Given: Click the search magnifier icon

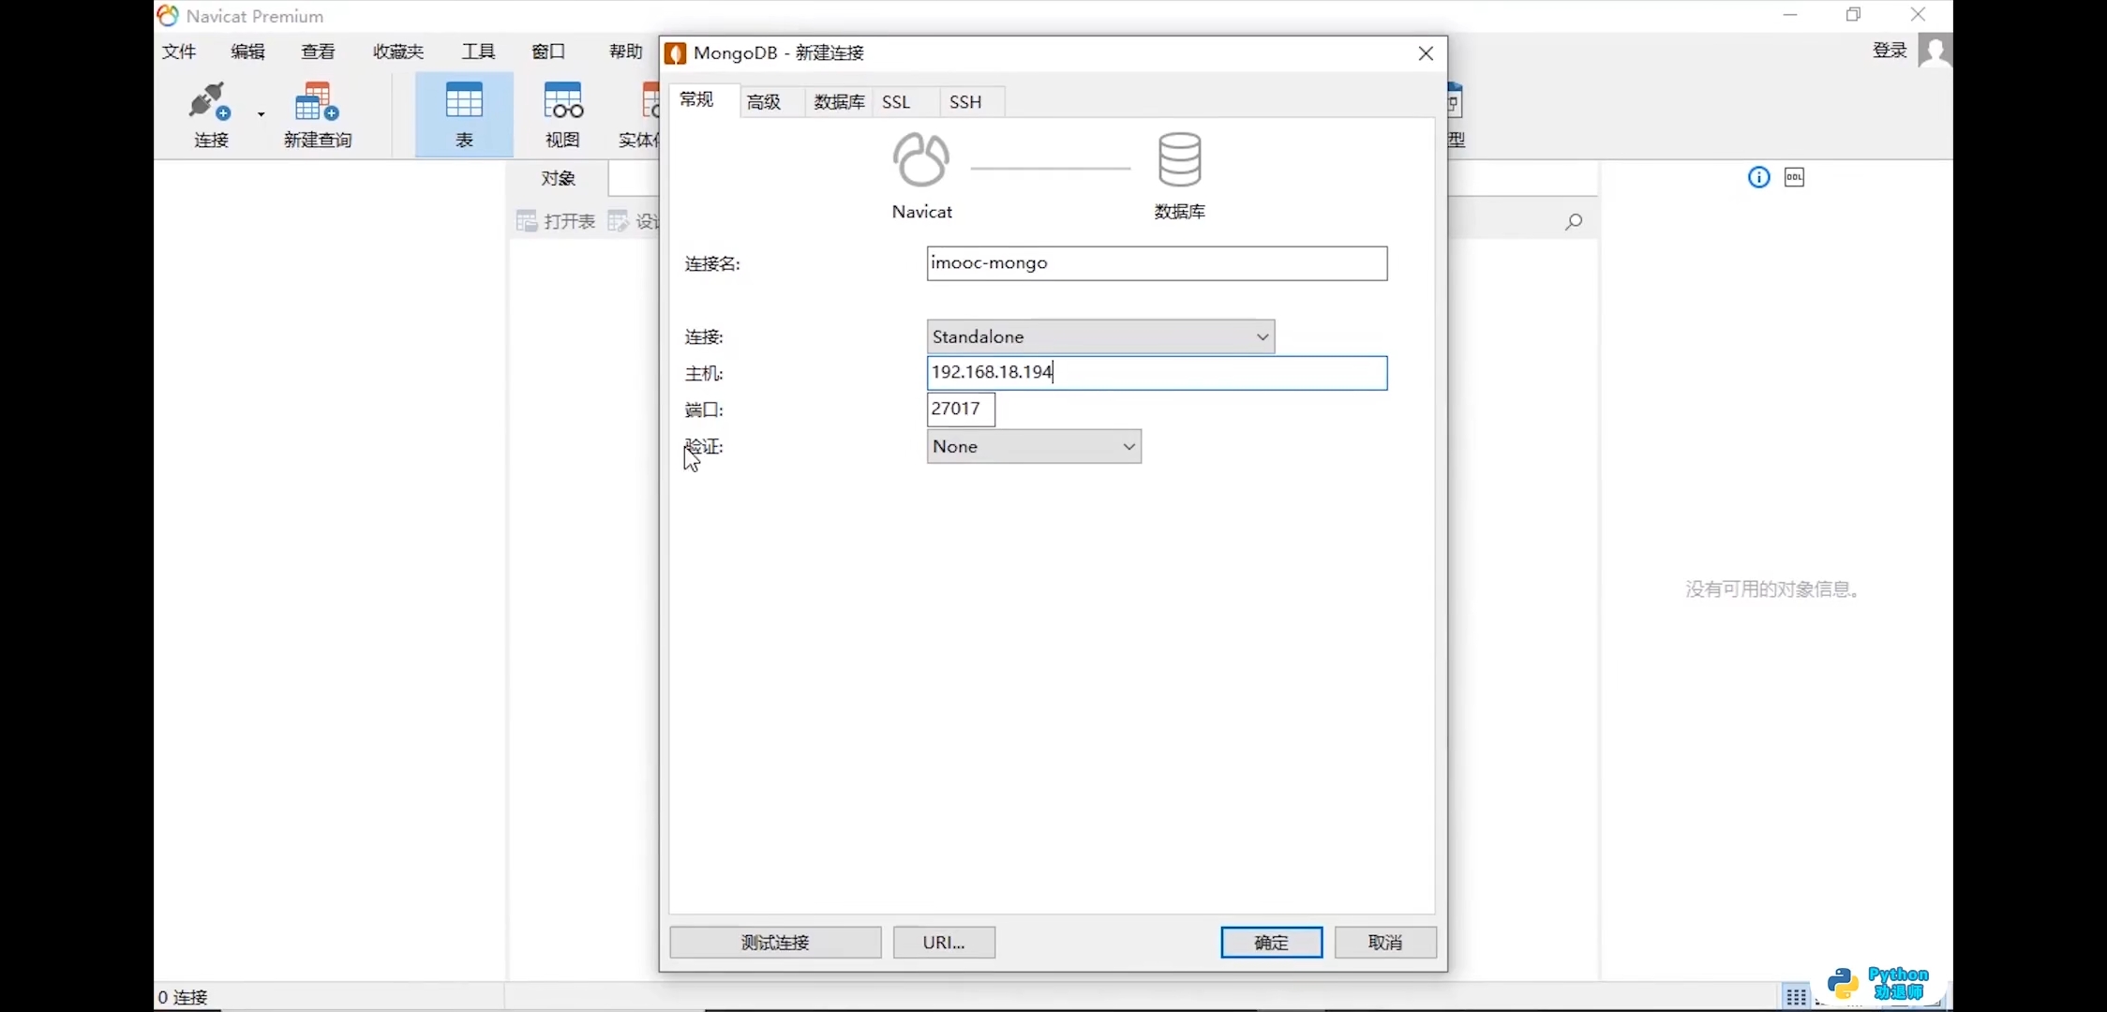Looking at the screenshot, I should coord(1574,222).
